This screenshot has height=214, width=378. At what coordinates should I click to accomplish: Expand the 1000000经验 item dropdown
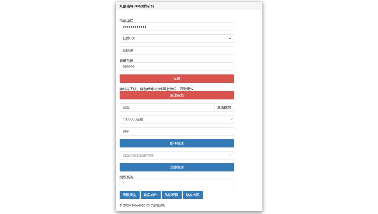tap(176, 119)
